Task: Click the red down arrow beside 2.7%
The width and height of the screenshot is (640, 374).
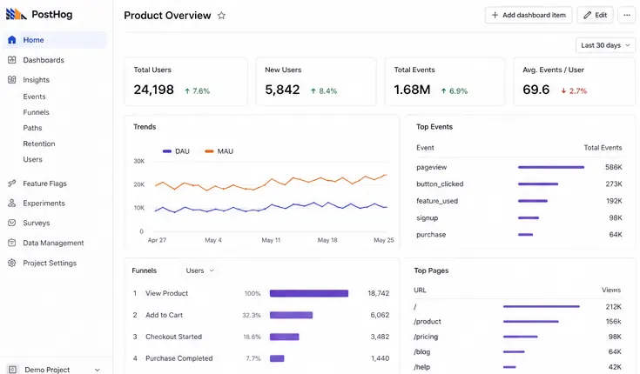Action: [563, 91]
